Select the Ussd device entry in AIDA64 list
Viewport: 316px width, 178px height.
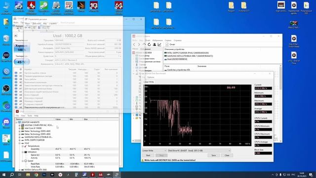[x=176, y=59]
